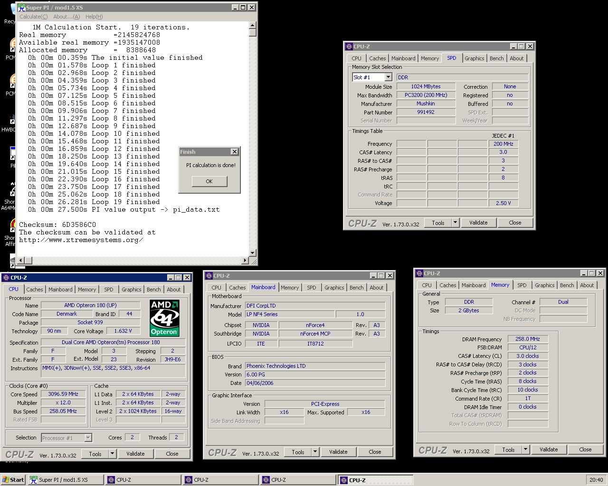Open Tools dropdown arrow in Memory window

tap(525, 449)
